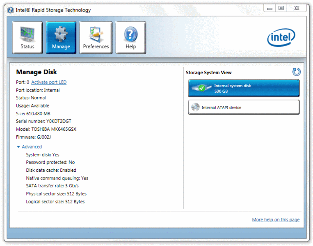313x246 pixels.
Task: Click the Logical sector size: 512 Bytes line
Action: [55, 202]
